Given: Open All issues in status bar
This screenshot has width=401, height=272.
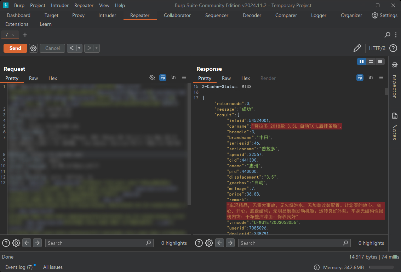Looking at the screenshot, I should pos(53,267).
